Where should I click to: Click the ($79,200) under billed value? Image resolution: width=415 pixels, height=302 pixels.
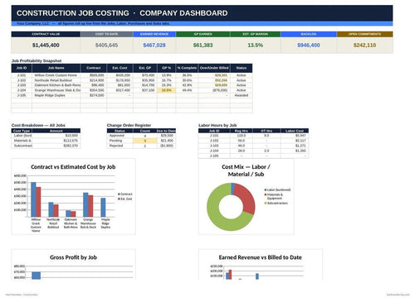[220, 90]
